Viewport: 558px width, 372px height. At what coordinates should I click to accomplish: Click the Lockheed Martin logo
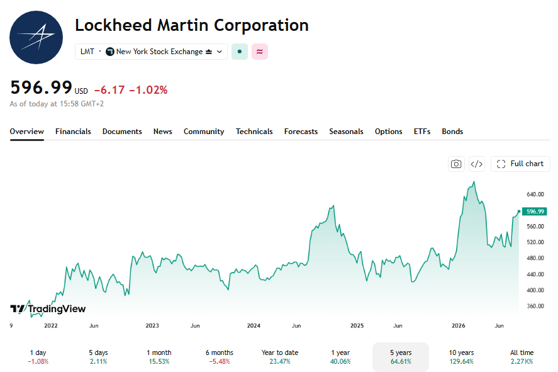point(36,37)
